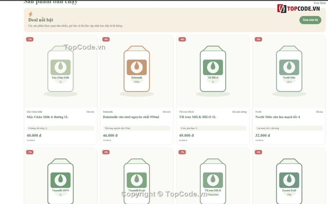
Task: Click the -6% badge on Dalatmilk card
Action: pos(106,39)
